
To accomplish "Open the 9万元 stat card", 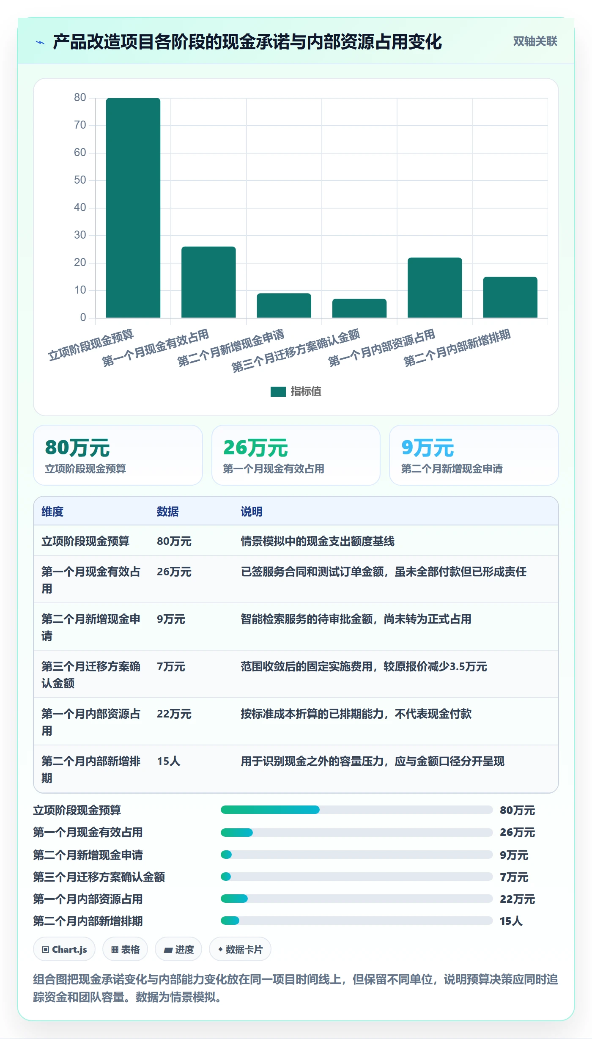I will coord(474,455).
